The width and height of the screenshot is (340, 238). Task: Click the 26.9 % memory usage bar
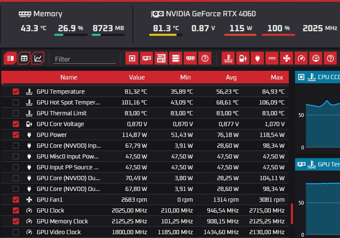(71, 35)
